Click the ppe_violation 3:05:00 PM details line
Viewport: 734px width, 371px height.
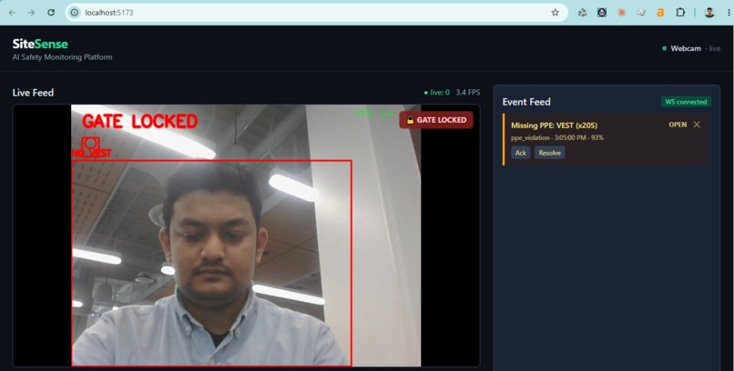coord(557,138)
